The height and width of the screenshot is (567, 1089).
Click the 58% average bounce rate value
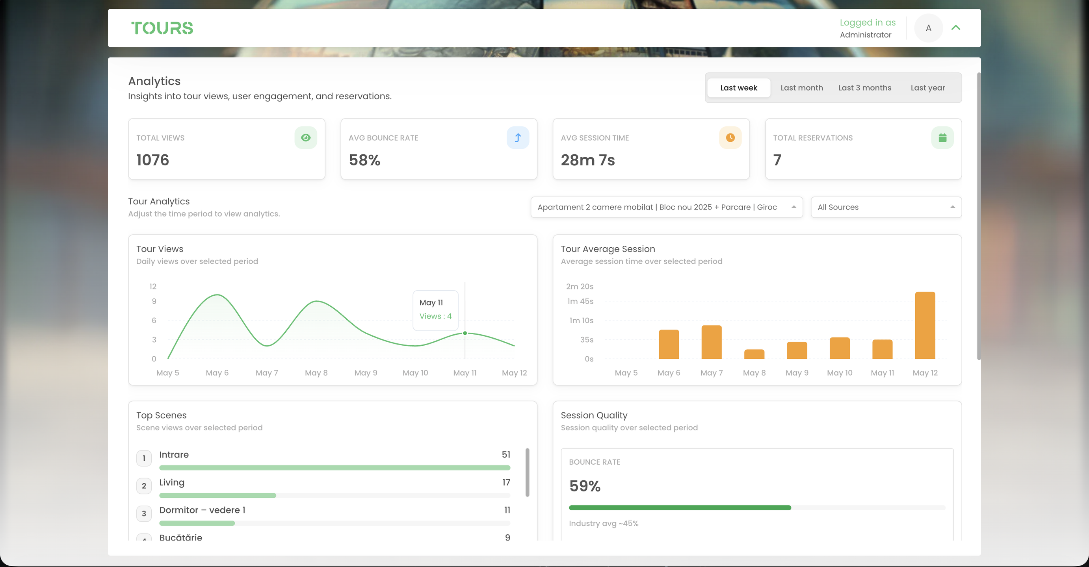click(x=364, y=160)
